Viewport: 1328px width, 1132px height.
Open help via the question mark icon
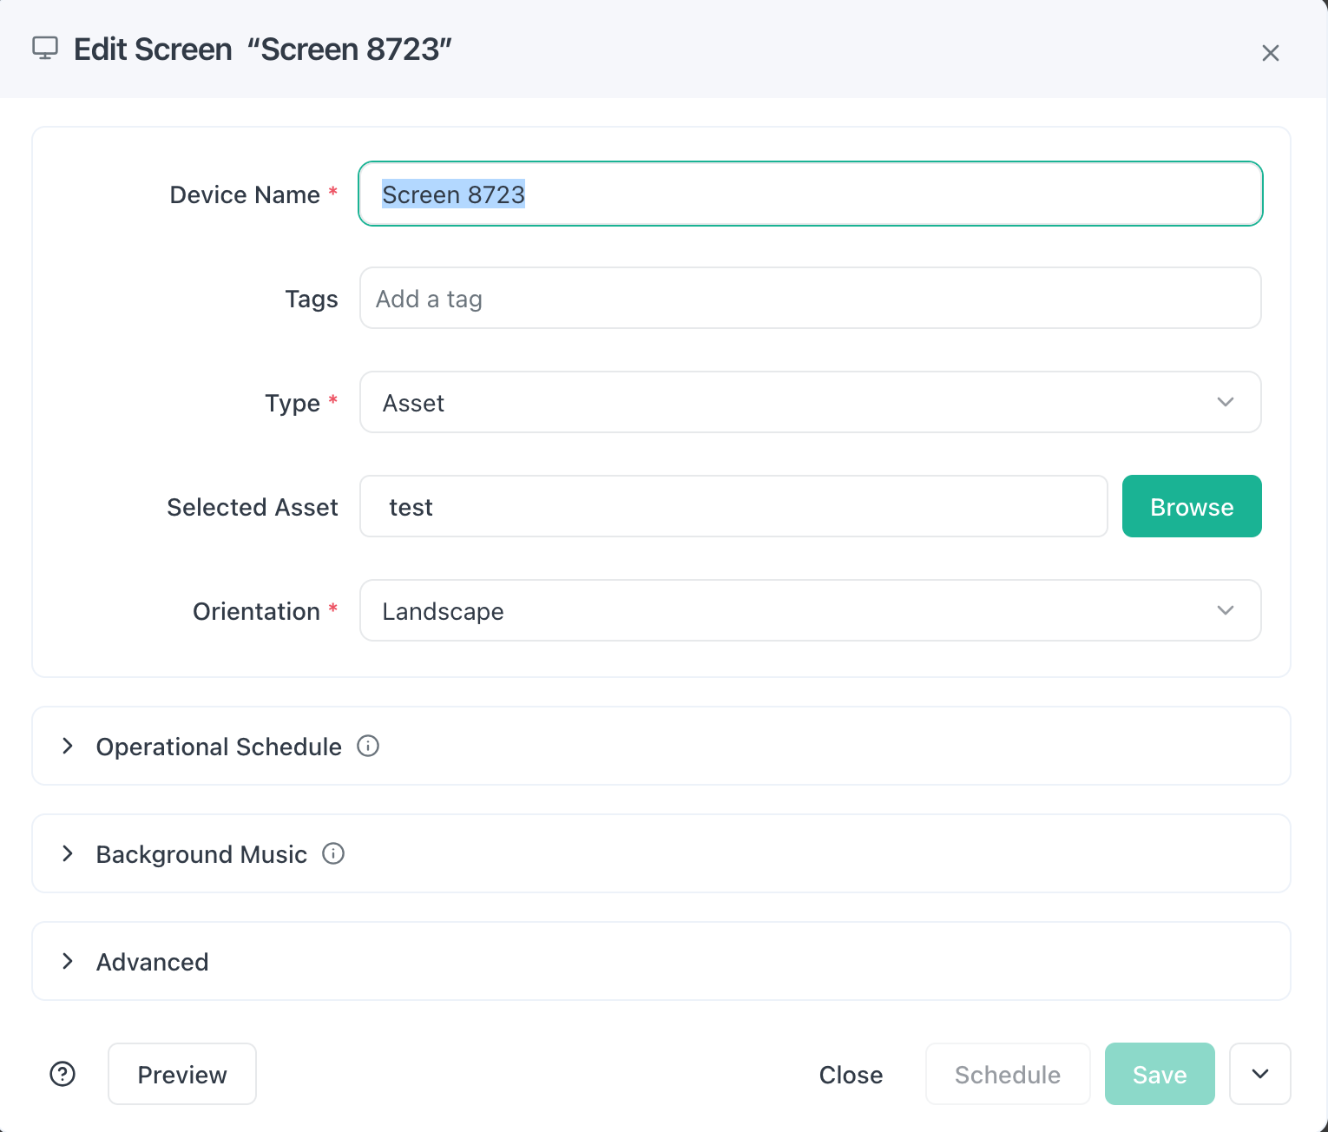pyautogui.click(x=62, y=1074)
